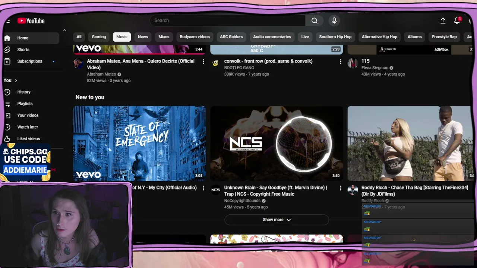477x268 pixels.
Task: Select the Freestyle Rap chip
Action: pyautogui.click(x=444, y=37)
